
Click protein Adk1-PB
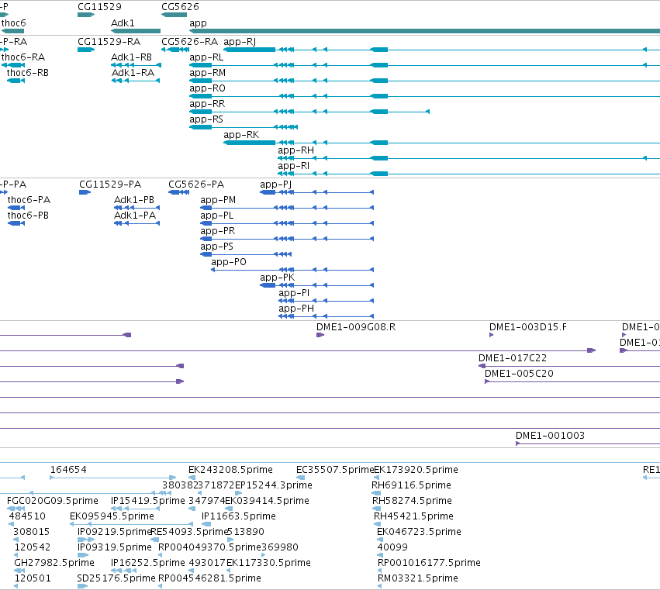point(134,200)
